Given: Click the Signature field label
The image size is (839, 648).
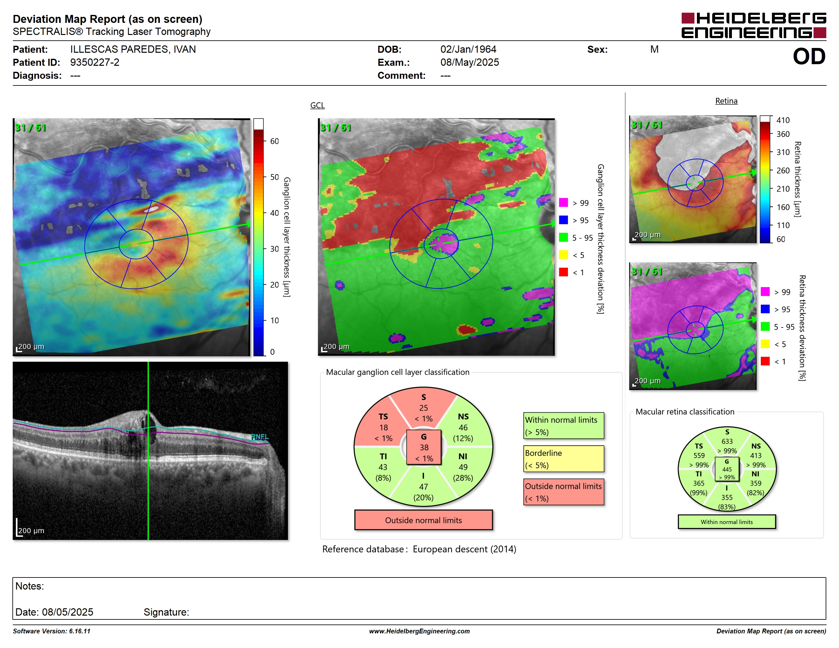Looking at the screenshot, I should [166, 612].
